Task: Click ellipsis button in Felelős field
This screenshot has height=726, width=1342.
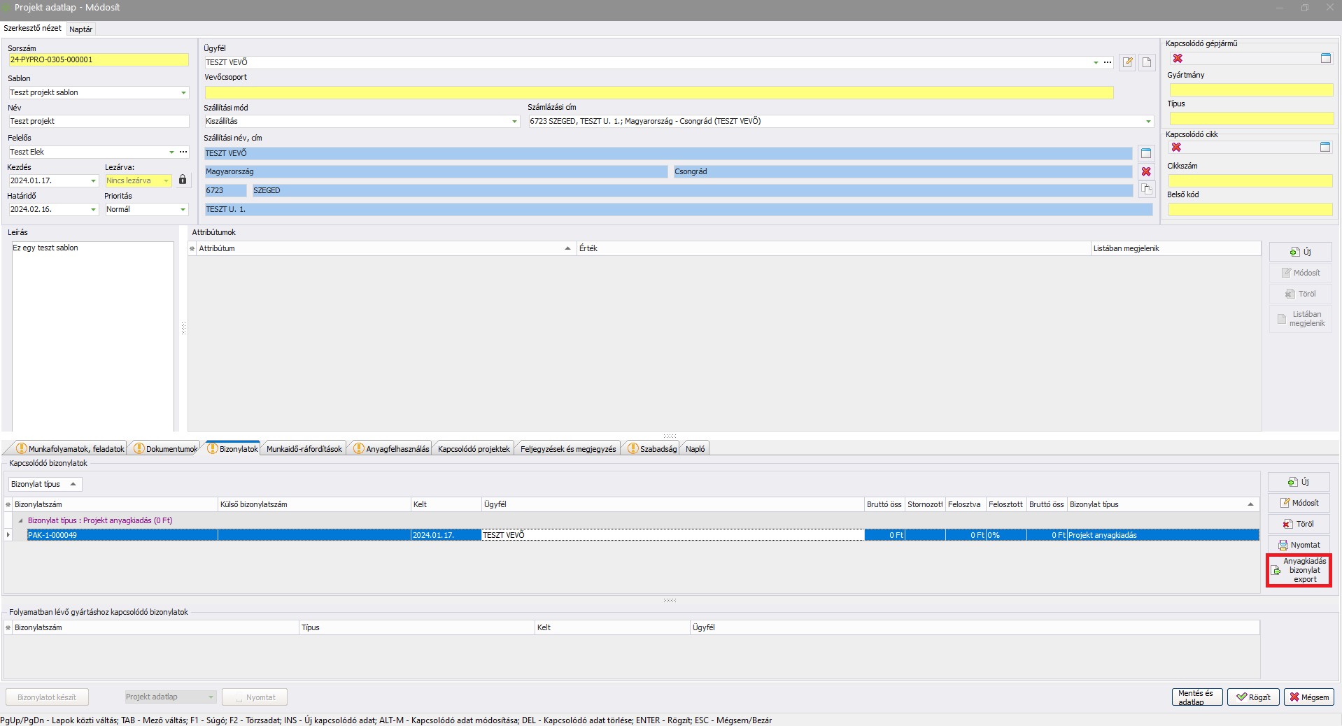Action: point(183,152)
